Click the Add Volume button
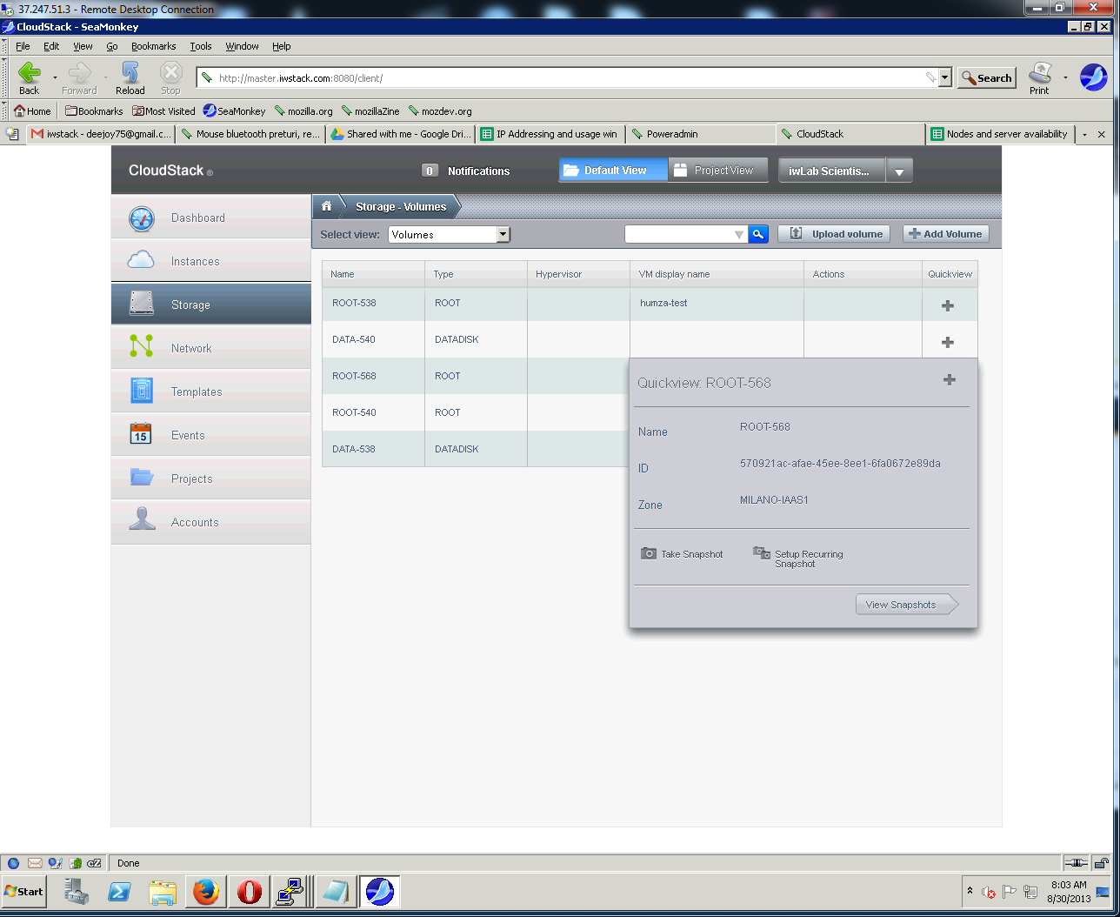Screen dimensions: 1120x917 click(945, 234)
